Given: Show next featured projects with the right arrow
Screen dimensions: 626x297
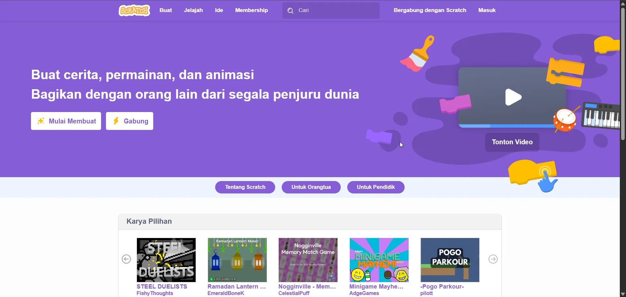Looking at the screenshot, I should coord(493,259).
